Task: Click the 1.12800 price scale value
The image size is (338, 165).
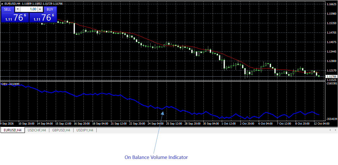Action: tap(332, 61)
